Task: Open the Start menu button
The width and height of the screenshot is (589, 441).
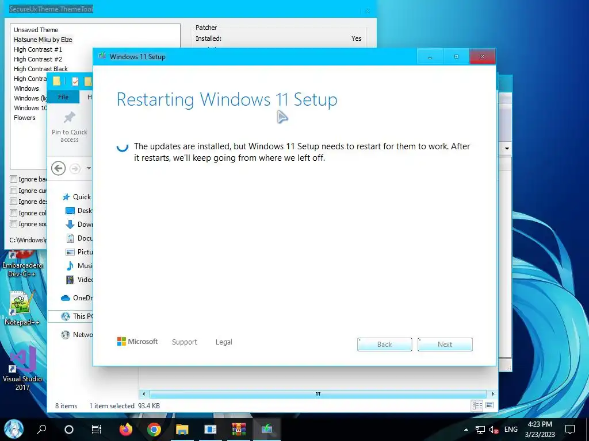Action: (14, 430)
